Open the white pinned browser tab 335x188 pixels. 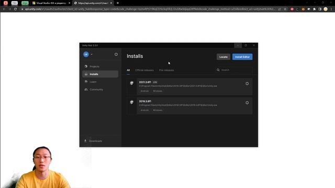[x=15, y=3]
